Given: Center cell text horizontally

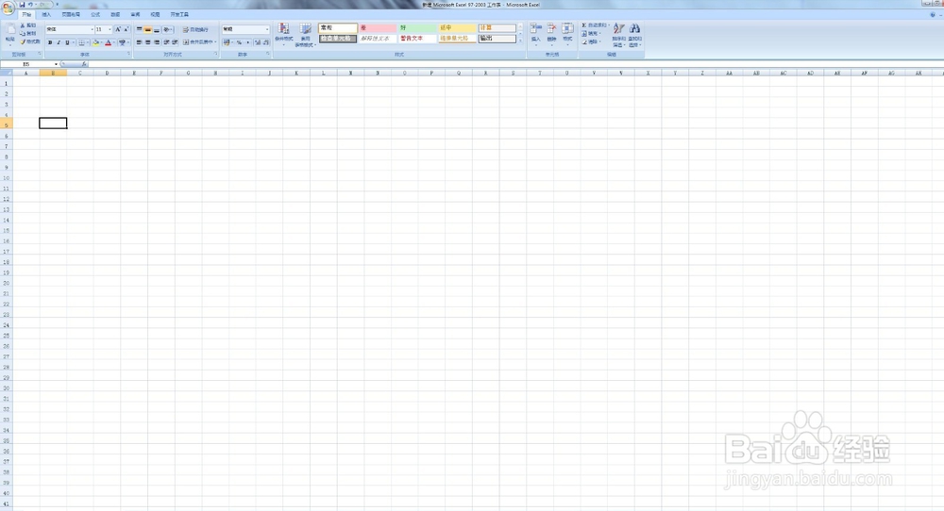Looking at the screenshot, I should [147, 42].
